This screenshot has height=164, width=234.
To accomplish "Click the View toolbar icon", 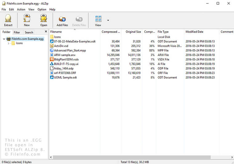I will tap(98, 20).
